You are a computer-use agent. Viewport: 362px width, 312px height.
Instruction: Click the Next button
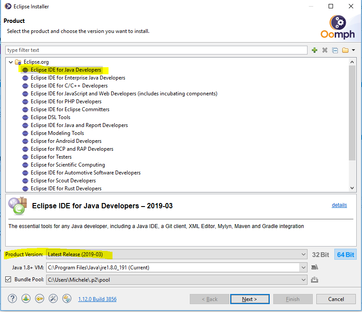(x=250, y=299)
